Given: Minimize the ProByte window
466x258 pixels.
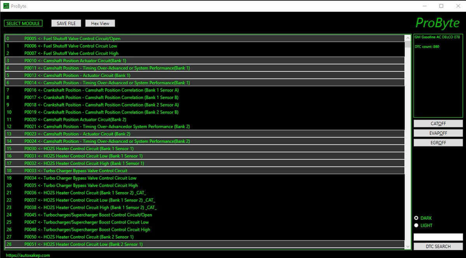Looking at the screenshot, I should [424, 6].
